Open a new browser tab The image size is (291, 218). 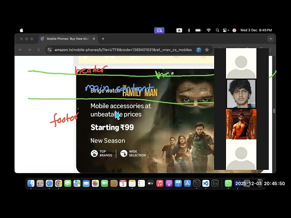point(103,39)
